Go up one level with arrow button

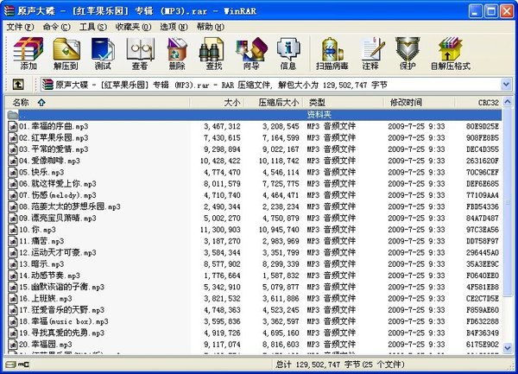18,85
